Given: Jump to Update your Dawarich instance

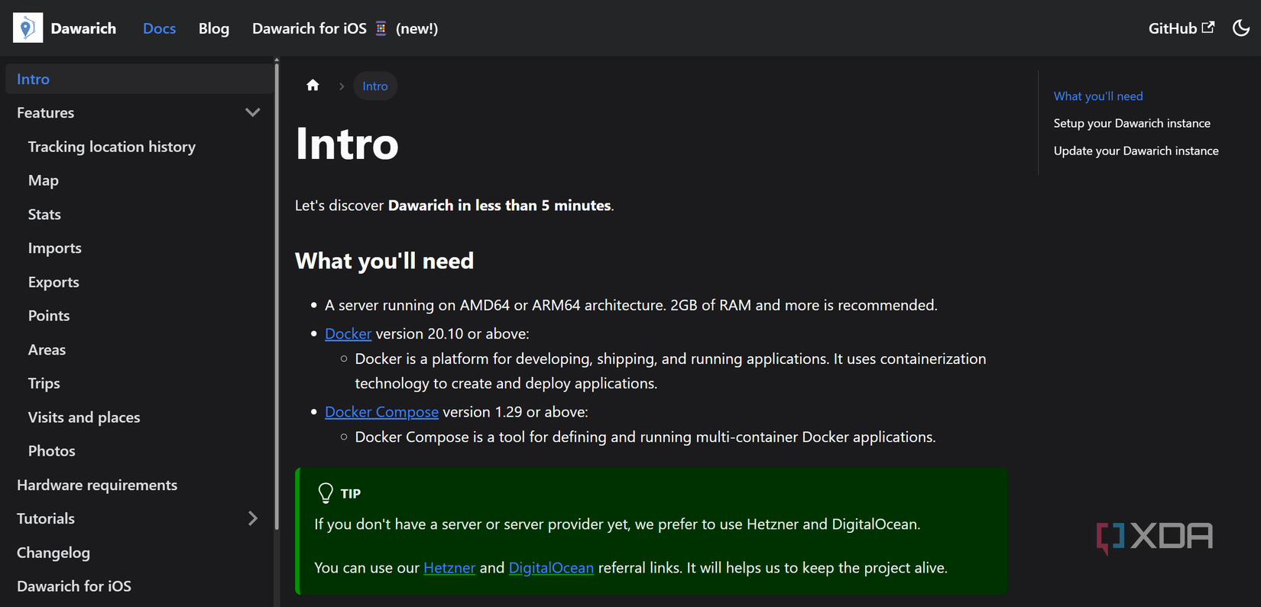Looking at the screenshot, I should [x=1136, y=151].
